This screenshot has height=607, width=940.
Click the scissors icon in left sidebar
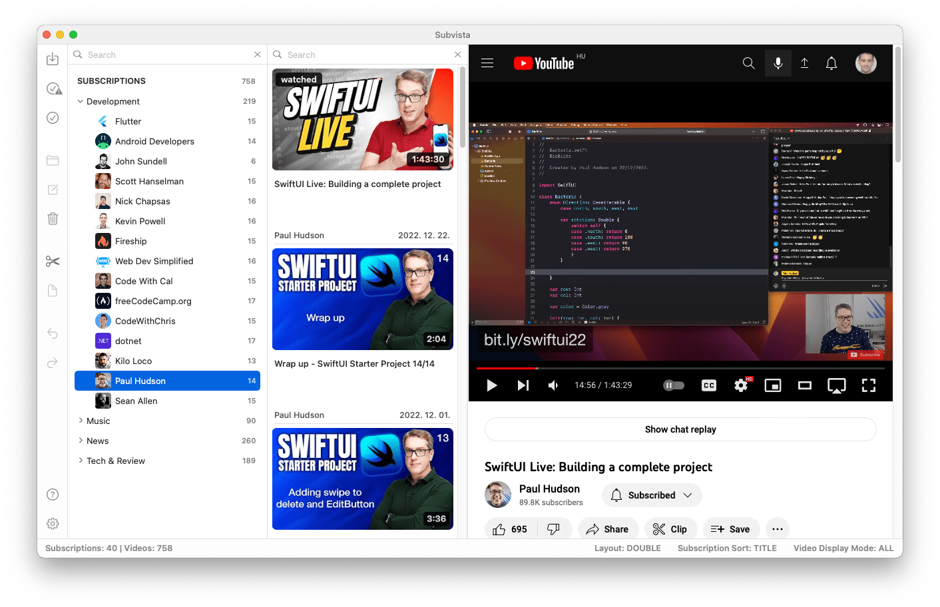tap(53, 262)
